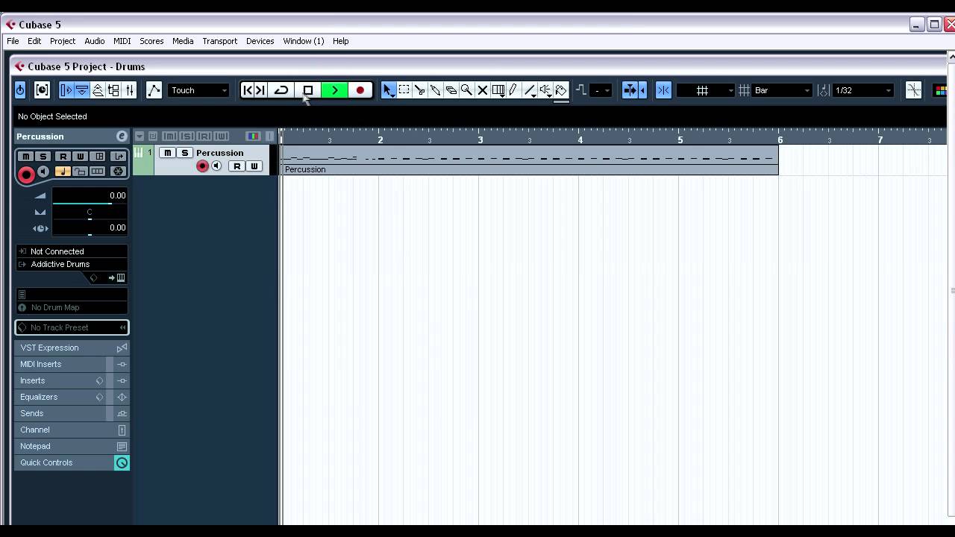Viewport: 955px width, 537px height.
Task: Select the Time Warp tool
Action: coord(498,90)
